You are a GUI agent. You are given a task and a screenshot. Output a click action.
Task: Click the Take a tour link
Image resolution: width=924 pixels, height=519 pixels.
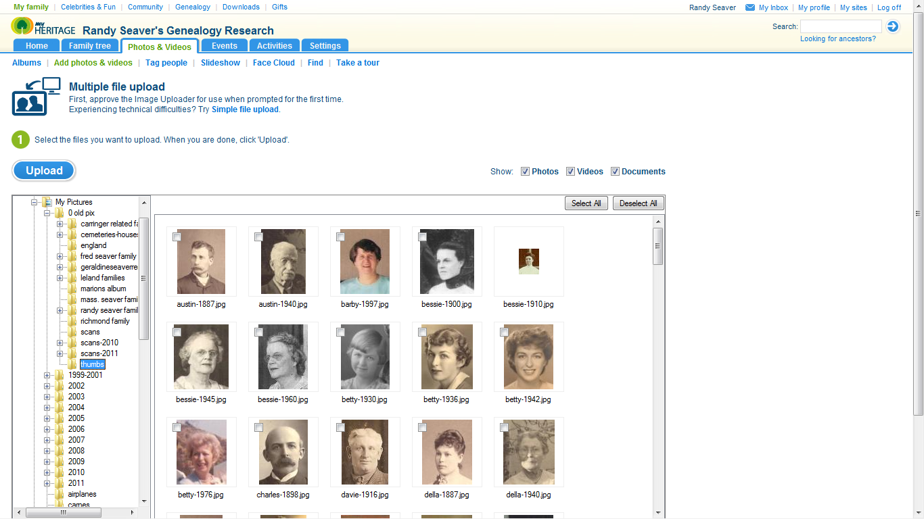[x=358, y=63]
